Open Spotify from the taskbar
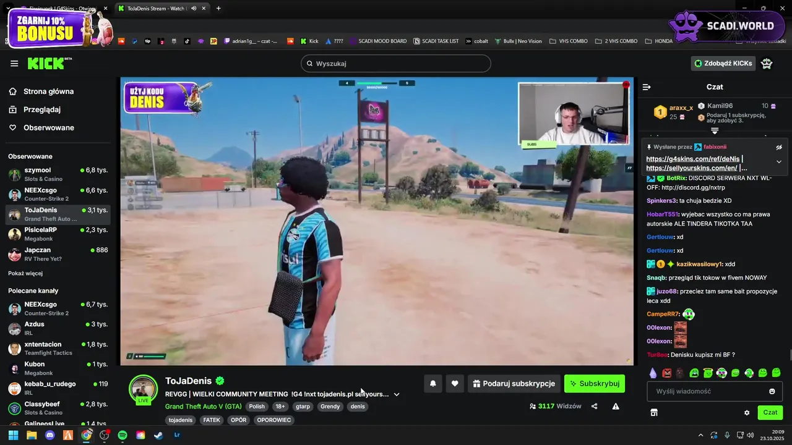Viewport: 792px width, 445px height. point(123,435)
